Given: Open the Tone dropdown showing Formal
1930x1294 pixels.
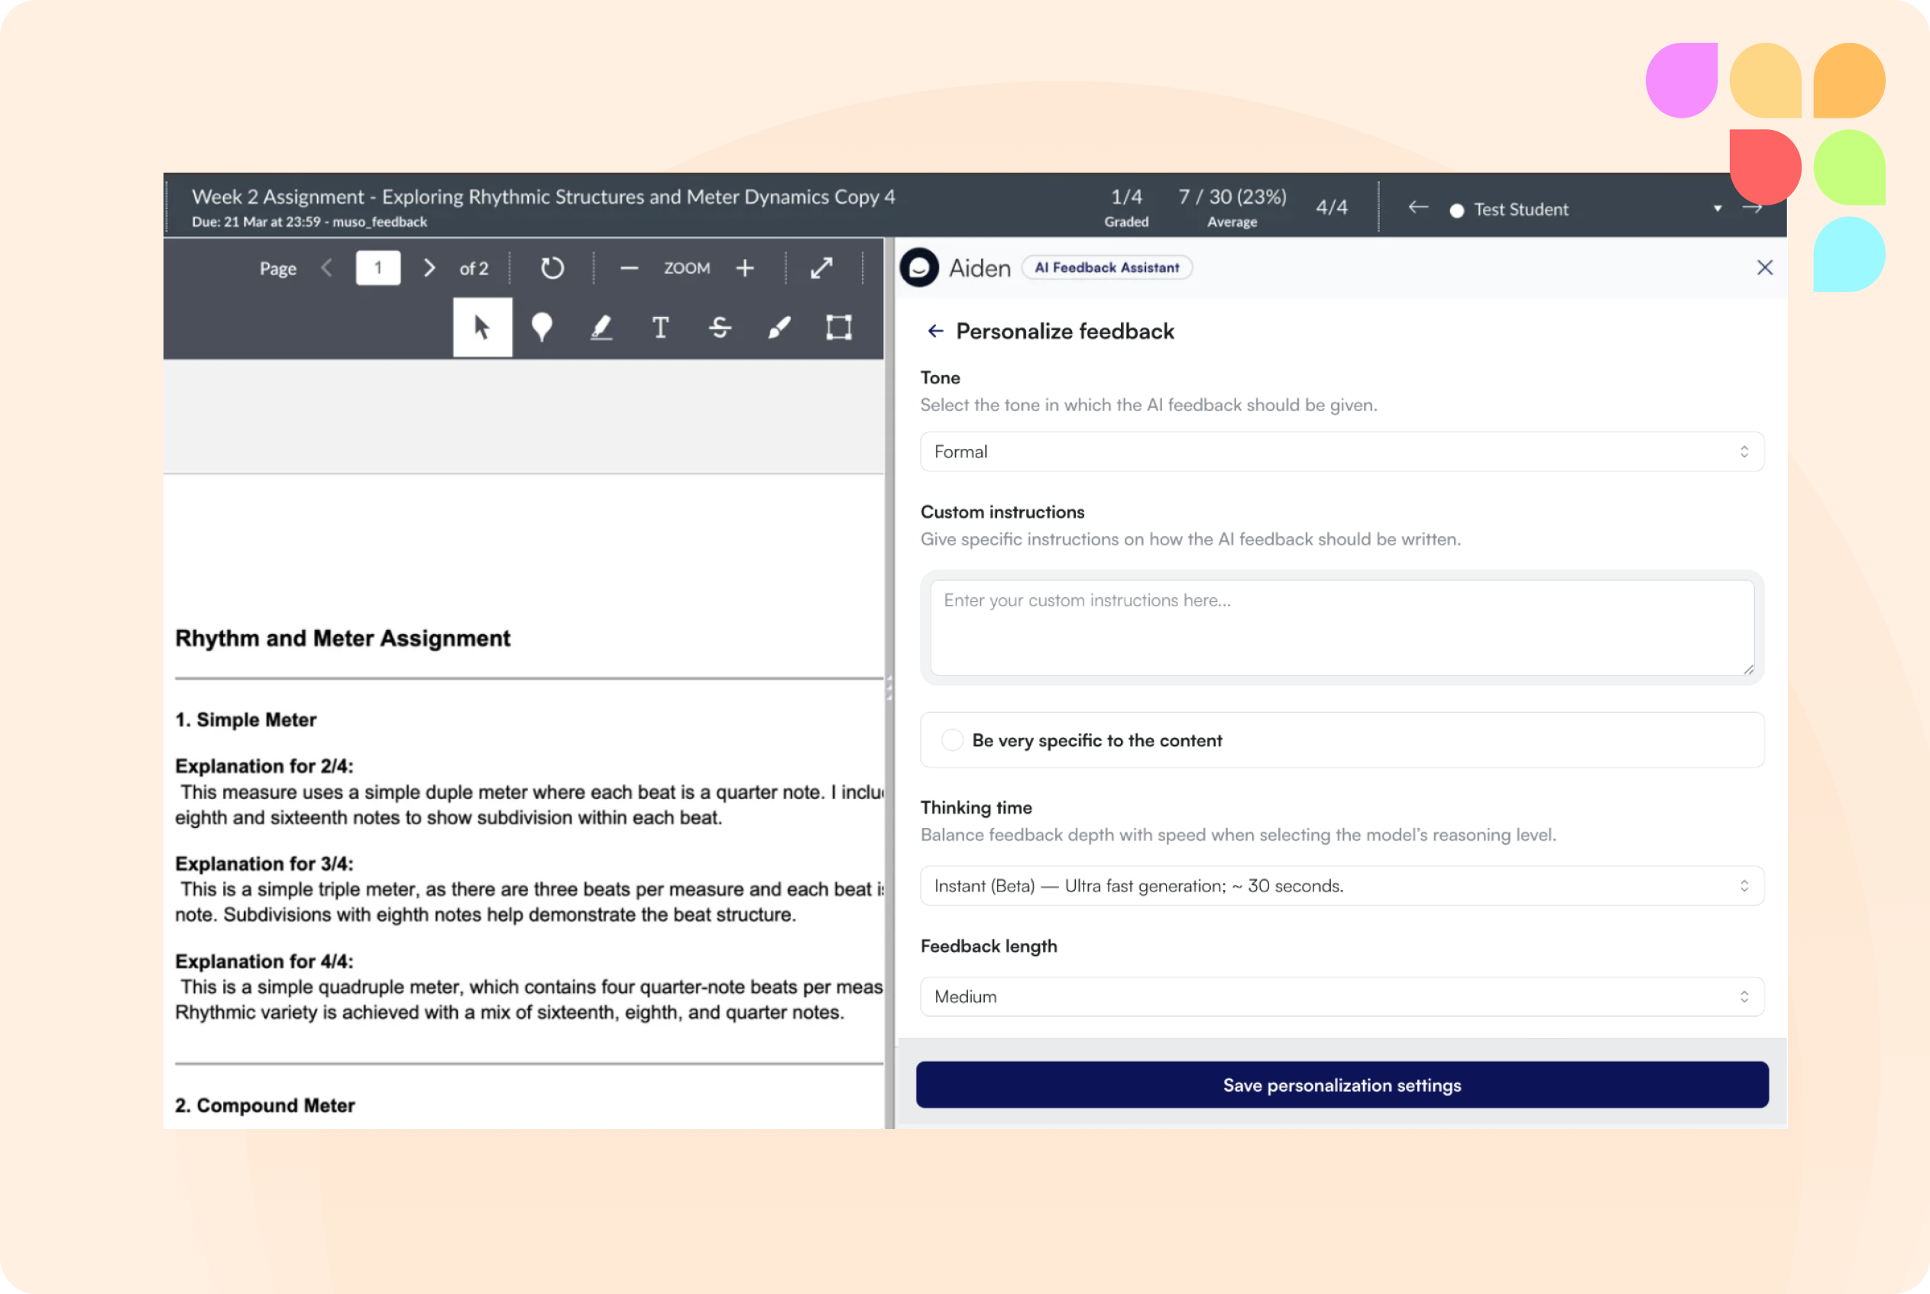Looking at the screenshot, I should [x=1342, y=451].
